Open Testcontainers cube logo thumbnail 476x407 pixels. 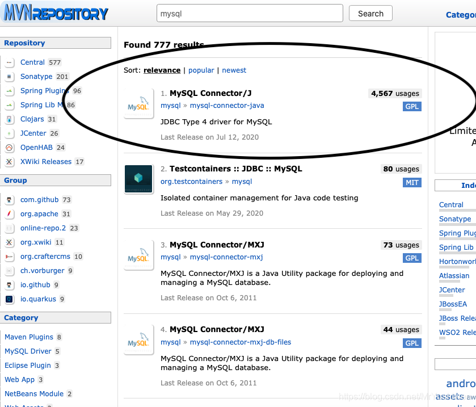[139, 179]
